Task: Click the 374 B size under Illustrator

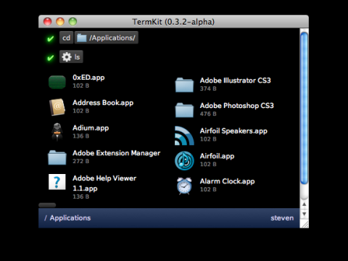Action: coord(208,88)
